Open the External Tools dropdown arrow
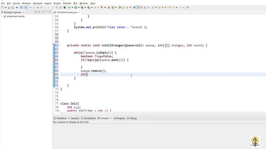 [x=92, y=7]
